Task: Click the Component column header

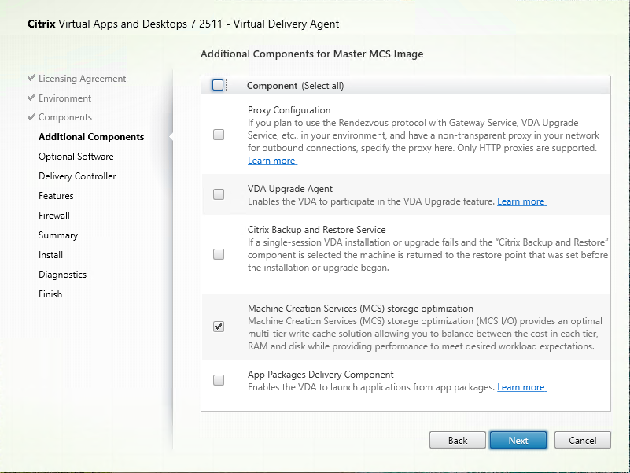Action: [271, 86]
